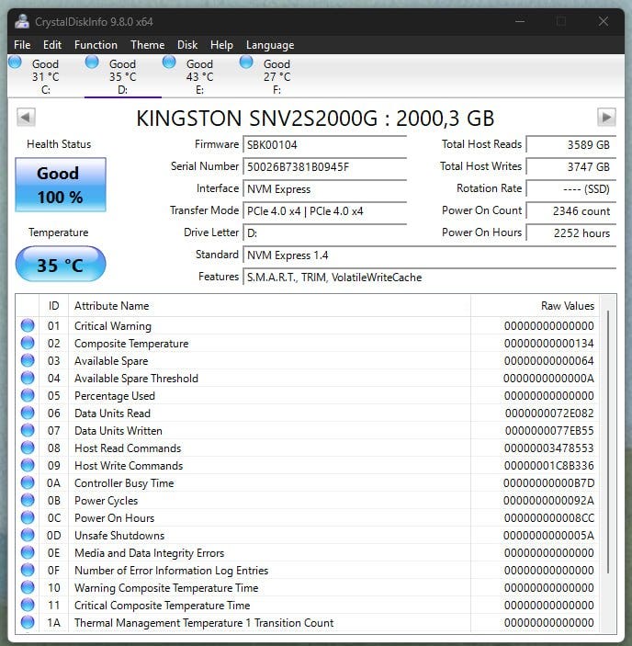The image size is (632, 646).
Task: Select the F: drive tab
Action: pyautogui.click(x=276, y=76)
